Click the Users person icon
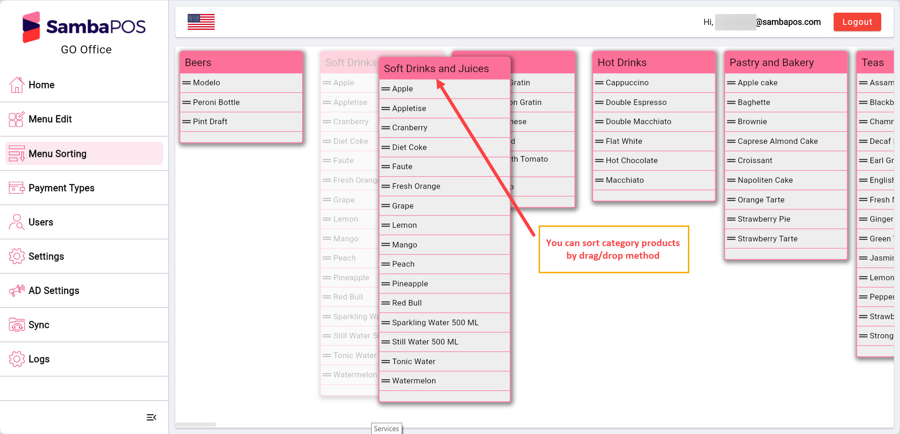900x434 pixels. pos(16,222)
